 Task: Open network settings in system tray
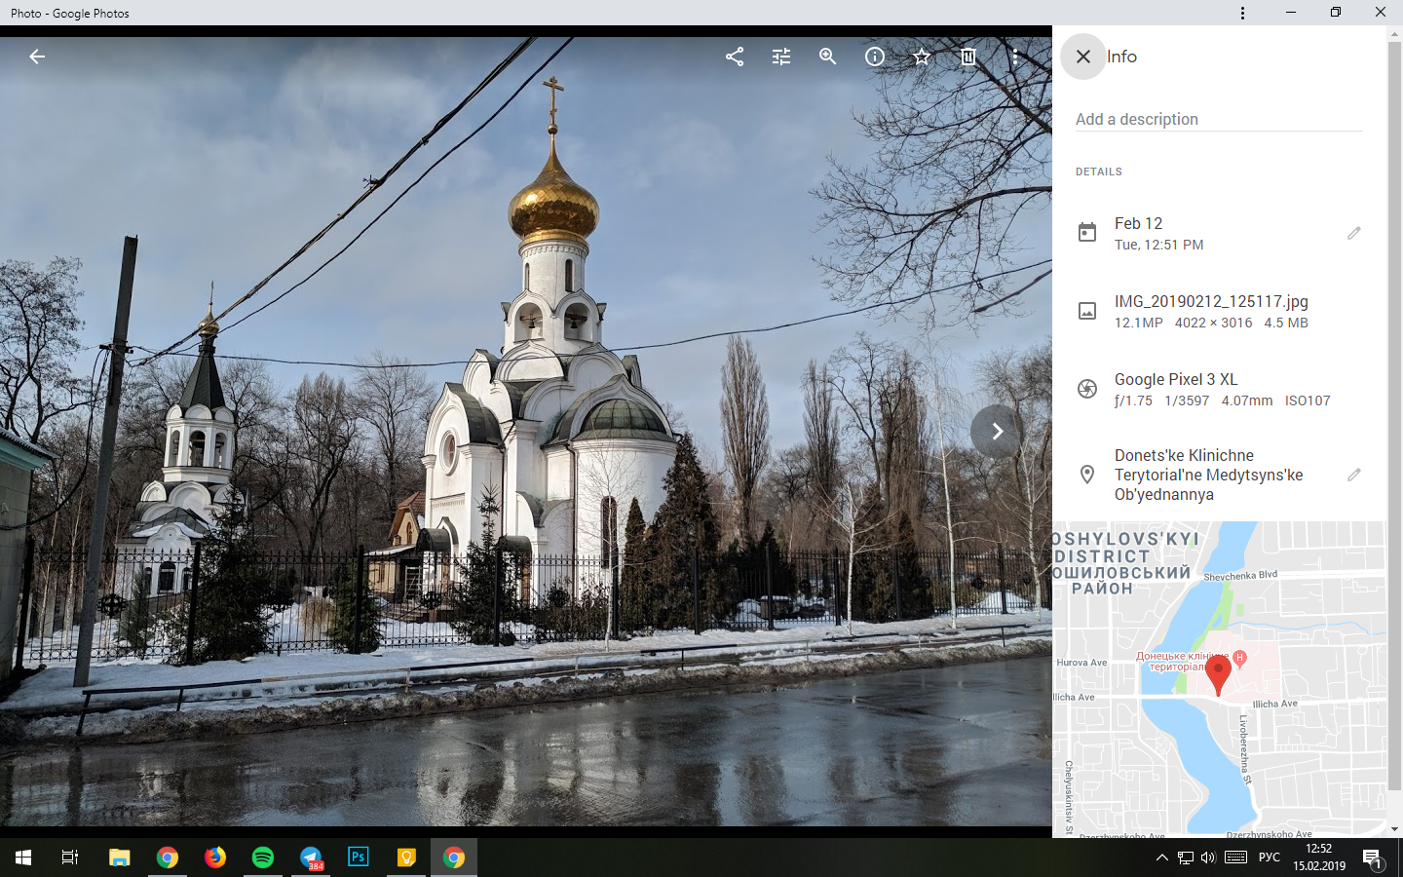coord(1185,858)
